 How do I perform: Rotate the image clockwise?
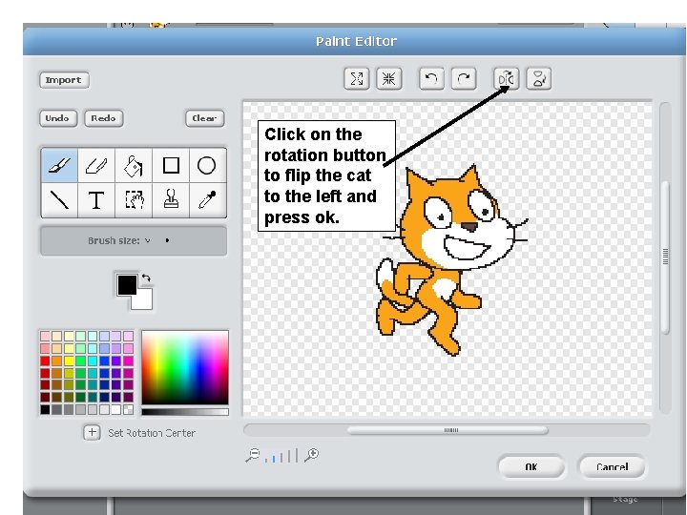[x=464, y=79]
